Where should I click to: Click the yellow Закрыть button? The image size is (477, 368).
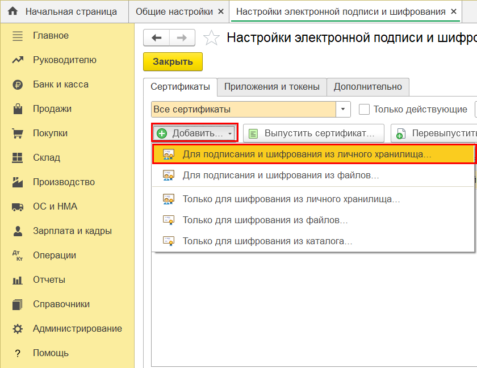coord(173,62)
